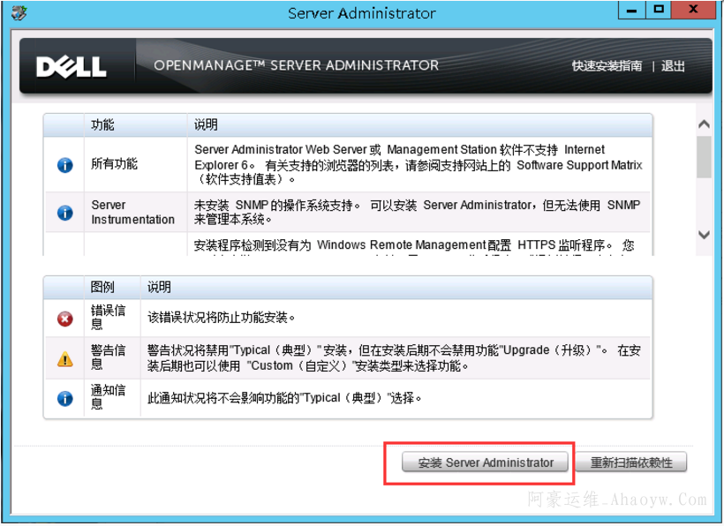Click the application icon in title bar
This screenshot has height=526, width=724.
19,12
